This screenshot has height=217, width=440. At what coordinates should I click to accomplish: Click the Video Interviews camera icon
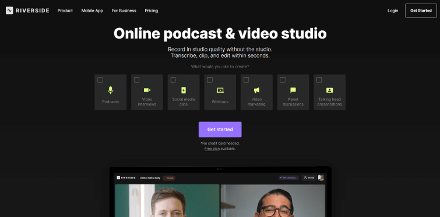[147, 90]
